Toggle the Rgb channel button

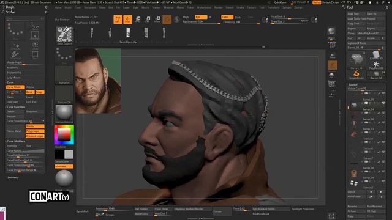click(x=201, y=17)
